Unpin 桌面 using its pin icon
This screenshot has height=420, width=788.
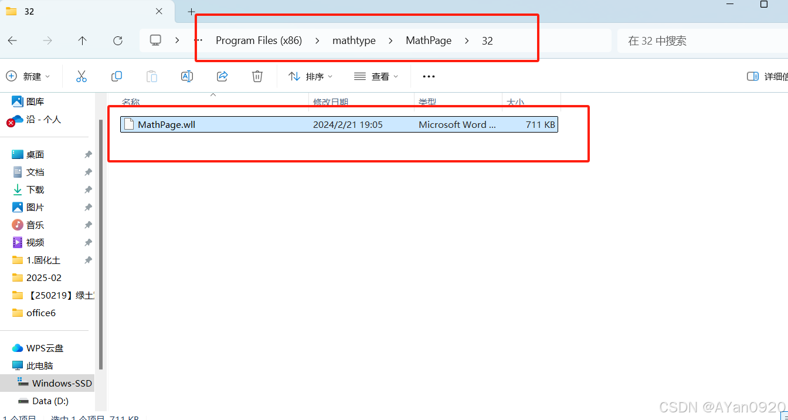click(88, 154)
